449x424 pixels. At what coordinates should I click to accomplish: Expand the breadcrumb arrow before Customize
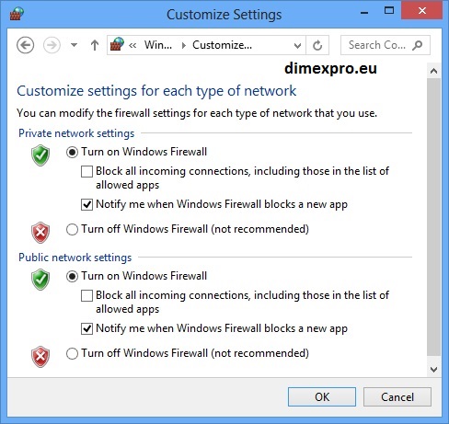(x=184, y=45)
